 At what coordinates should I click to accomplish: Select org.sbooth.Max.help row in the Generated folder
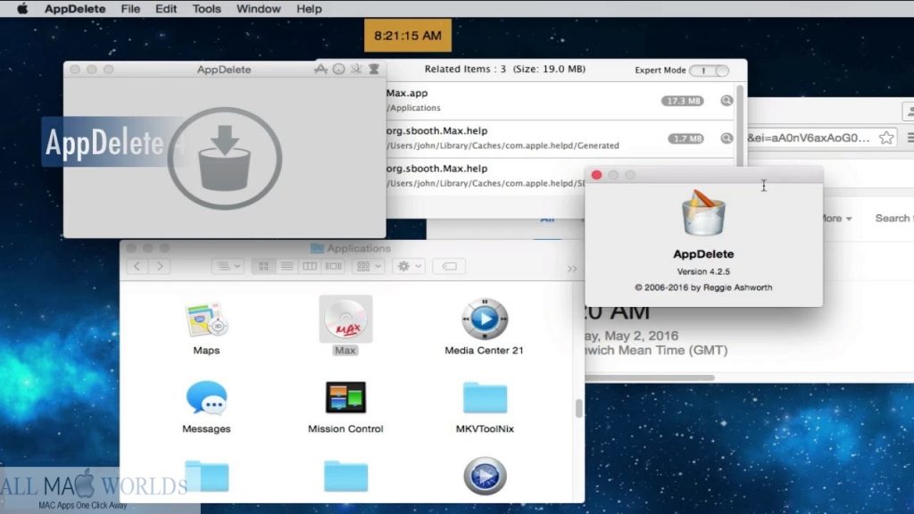[560, 138]
